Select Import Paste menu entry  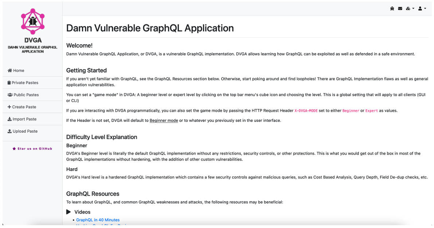pos(24,119)
